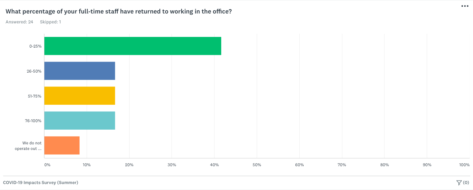Click the 100% x-axis tick label
This screenshot has height=190, width=473.
coord(464,165)
